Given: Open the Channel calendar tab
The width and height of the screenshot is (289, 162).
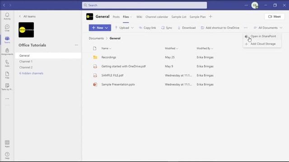Looking at the screenshot, I should [157, 17].
